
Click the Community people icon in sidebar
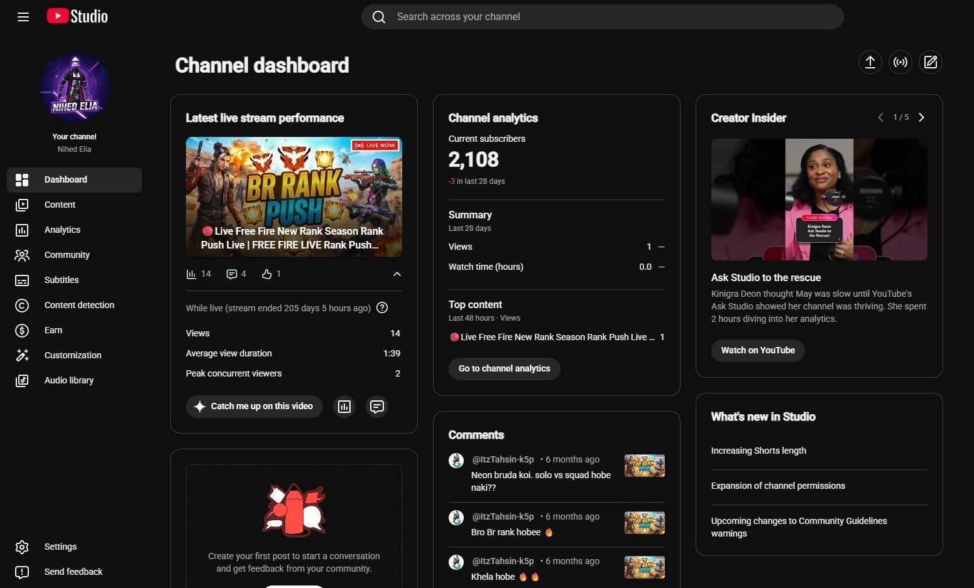point(22,255)
